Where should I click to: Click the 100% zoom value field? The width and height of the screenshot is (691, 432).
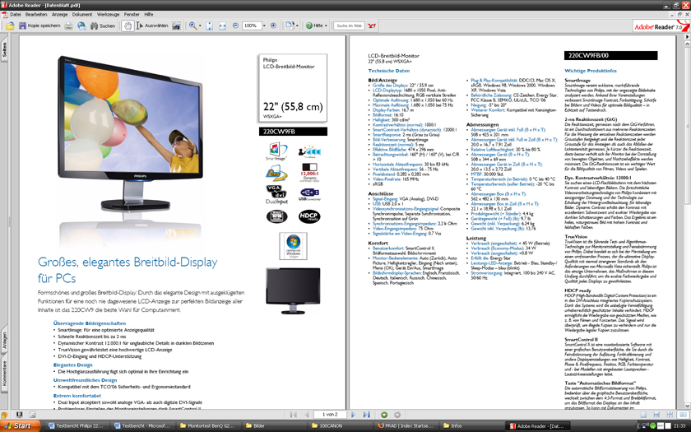[251, 26]
